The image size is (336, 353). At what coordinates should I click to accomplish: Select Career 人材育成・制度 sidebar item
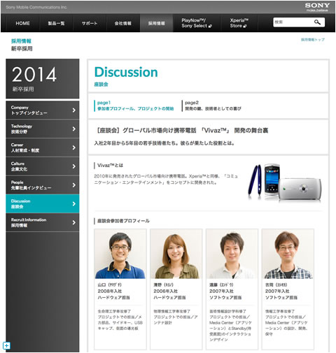point(43,147)
